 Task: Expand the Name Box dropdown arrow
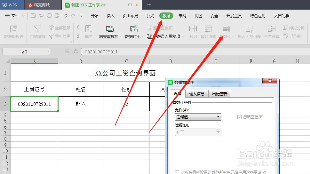(48, 52)
